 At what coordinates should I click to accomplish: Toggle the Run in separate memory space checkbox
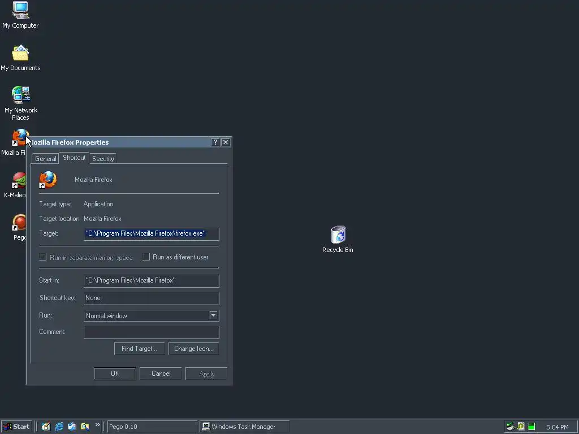(43, 257)
